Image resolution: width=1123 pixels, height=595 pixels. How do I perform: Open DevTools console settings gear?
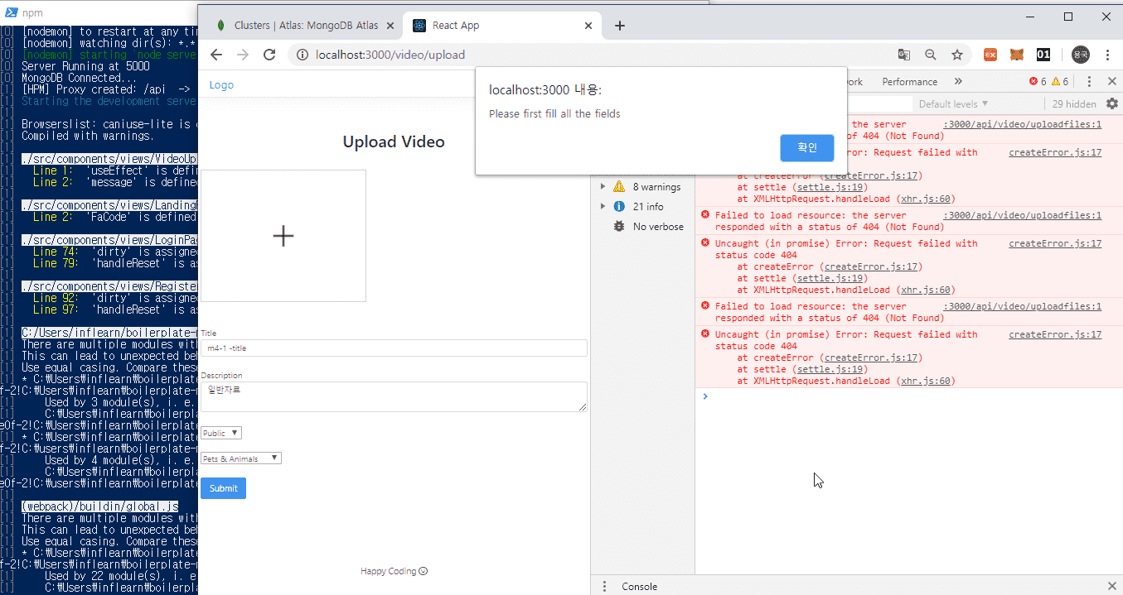coord(1112,103)
